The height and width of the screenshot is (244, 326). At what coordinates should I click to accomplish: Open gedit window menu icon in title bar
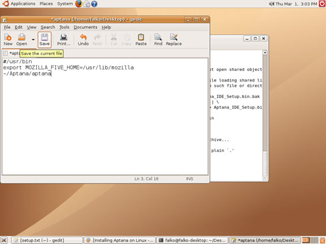[x=5, y=19]
